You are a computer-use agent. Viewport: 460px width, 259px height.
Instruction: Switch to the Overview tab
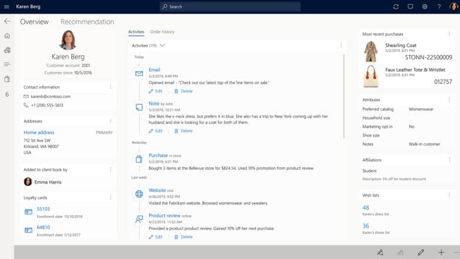pos(34,22)
